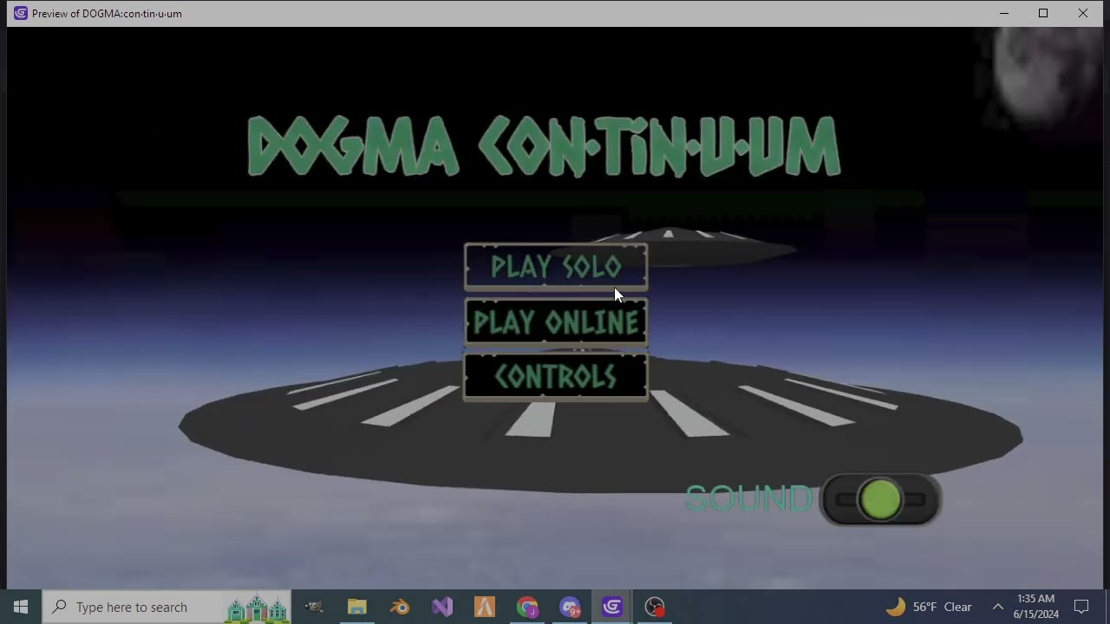1110x624 pixels.
Task: Open the gray taskbar icon next to search
Action: tap(315, 607)
